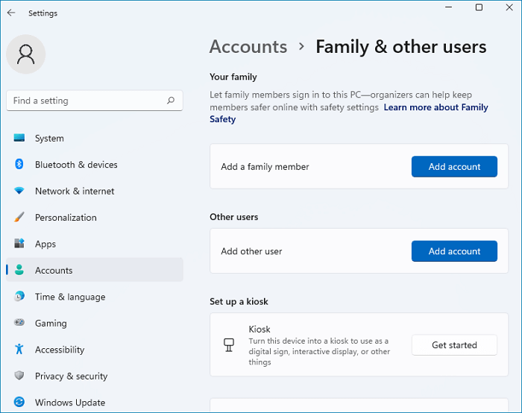Add account for a family member
This screenshot has width=522, height=413.
(454, 167)
